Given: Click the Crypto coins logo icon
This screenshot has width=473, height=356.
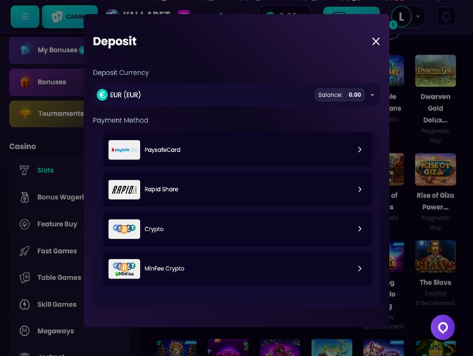Looking at the screenshot, I should point(124,229).
